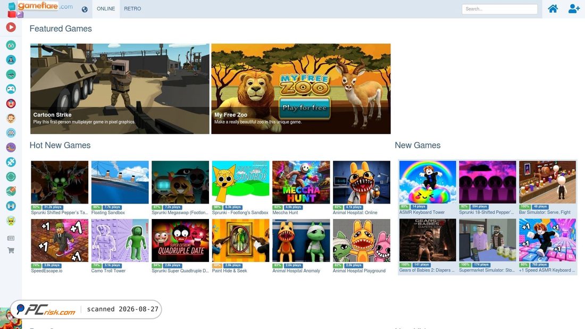Select the puzzle piece category icon
Viewport: 585px width, 329px height.
coord(11,162)
